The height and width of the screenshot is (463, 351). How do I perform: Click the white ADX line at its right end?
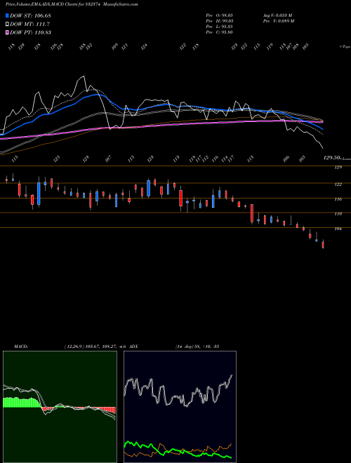[x=232, y=375]
